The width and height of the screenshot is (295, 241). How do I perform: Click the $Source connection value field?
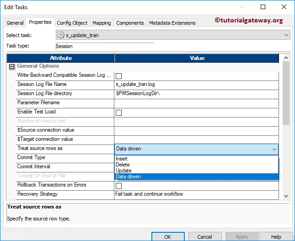(196, 130)
